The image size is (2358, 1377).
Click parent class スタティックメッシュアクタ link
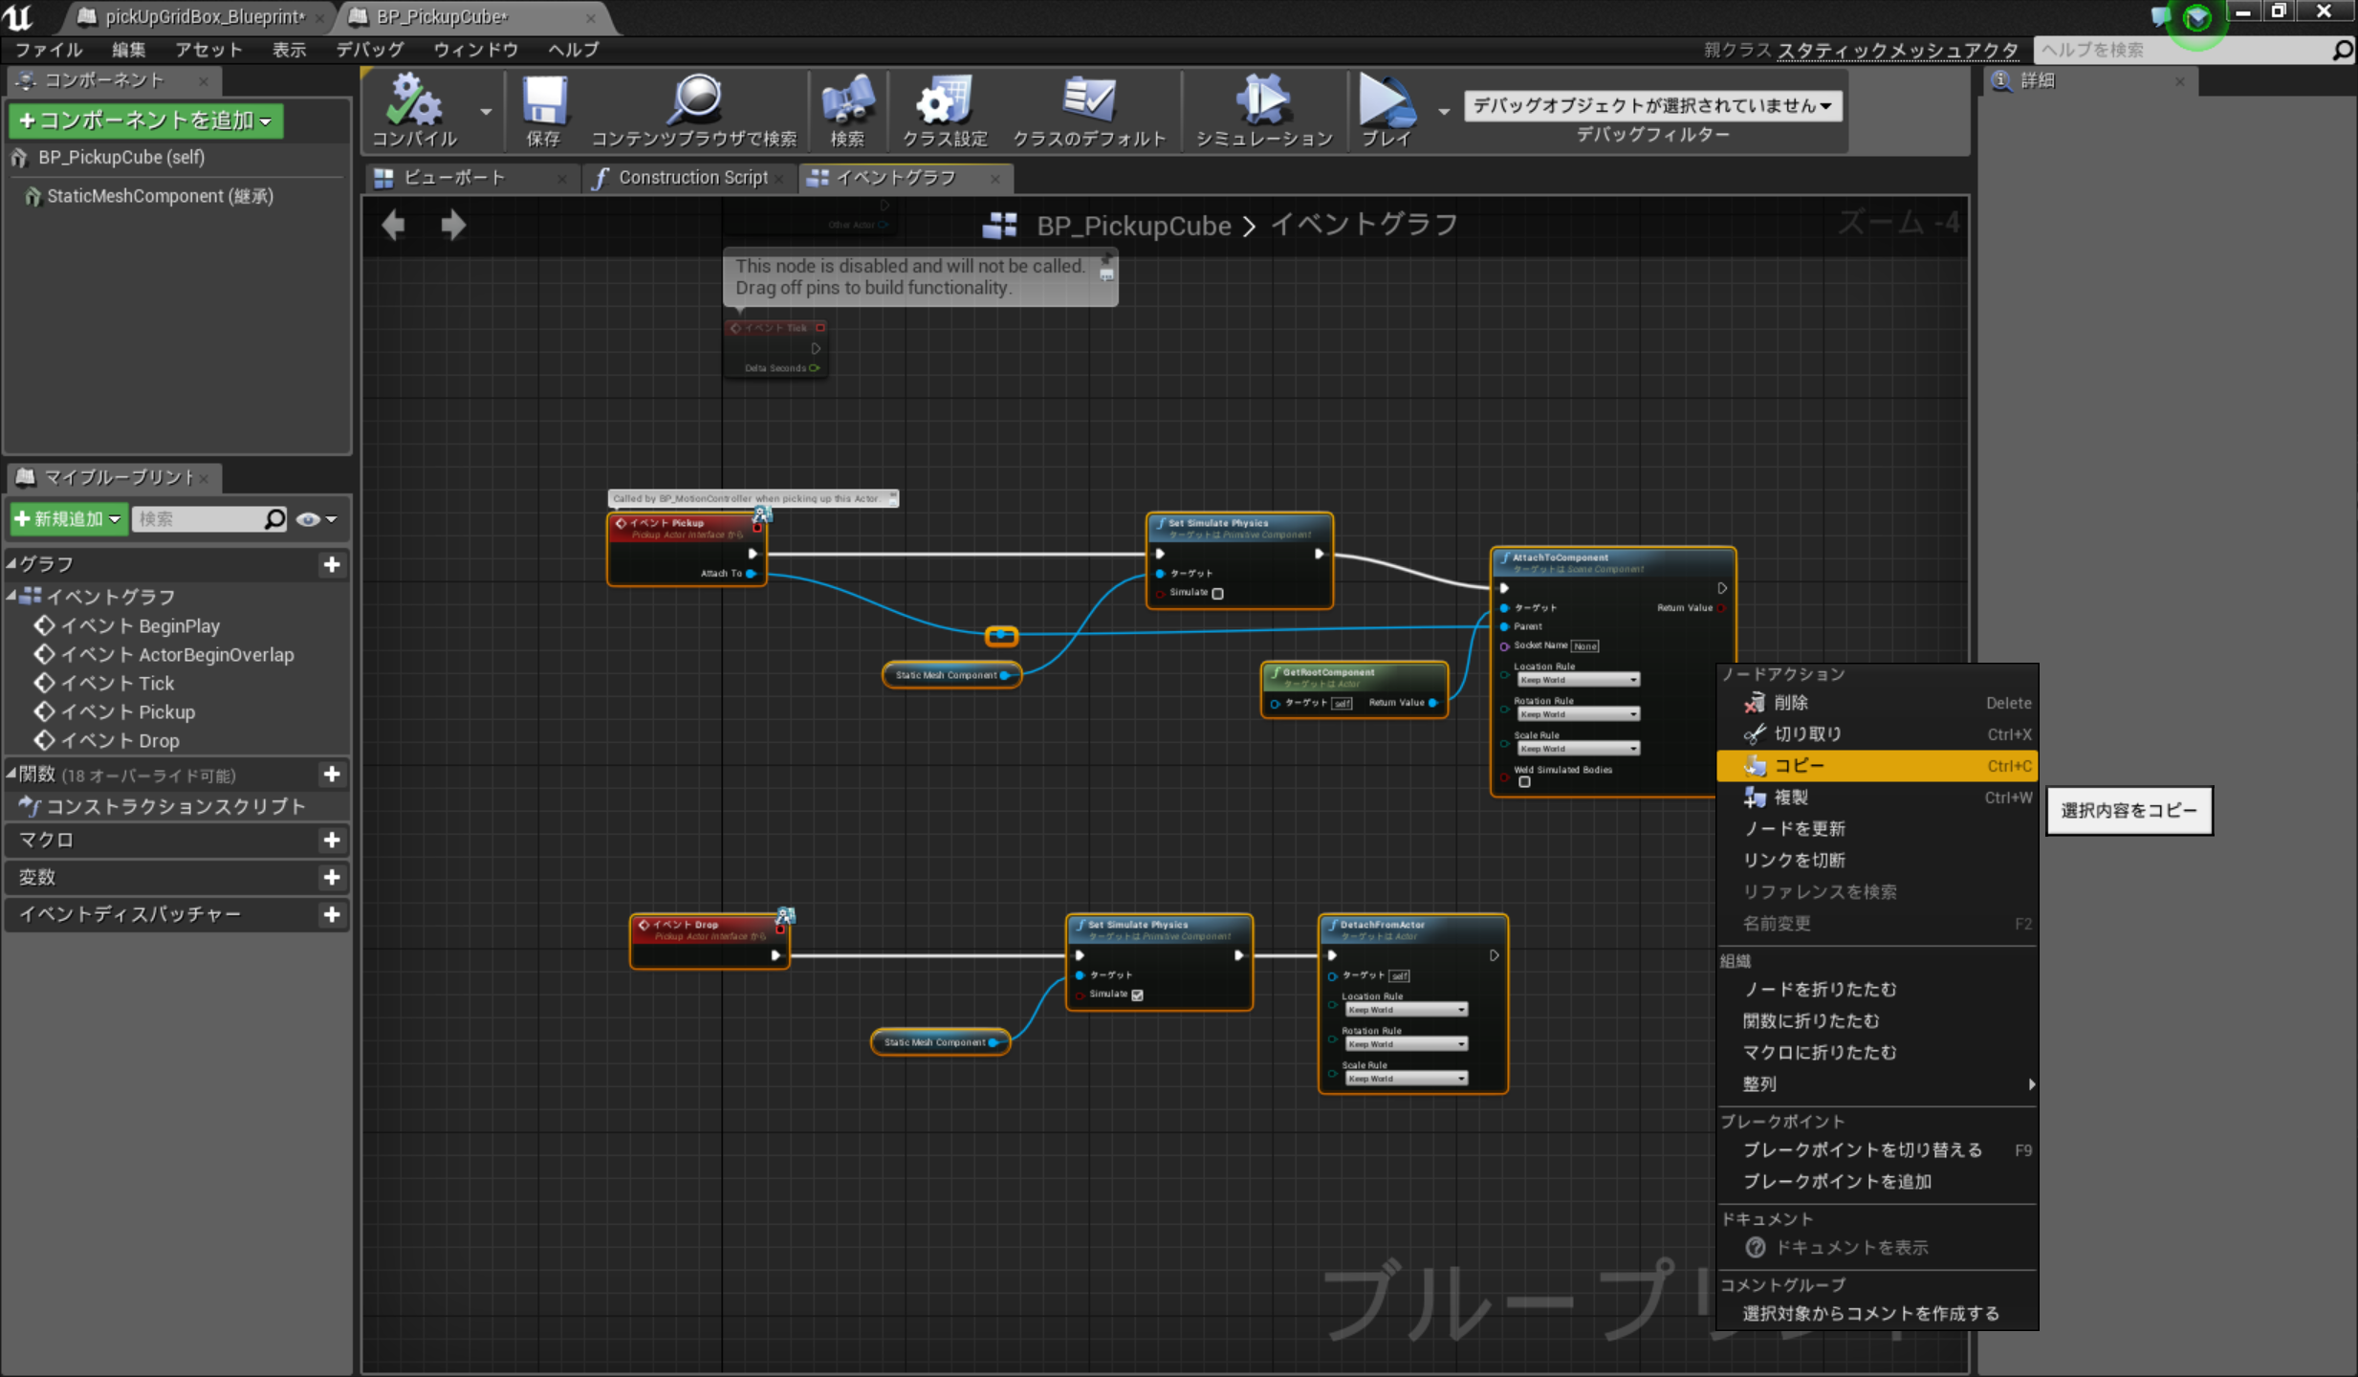point(1897,50)
